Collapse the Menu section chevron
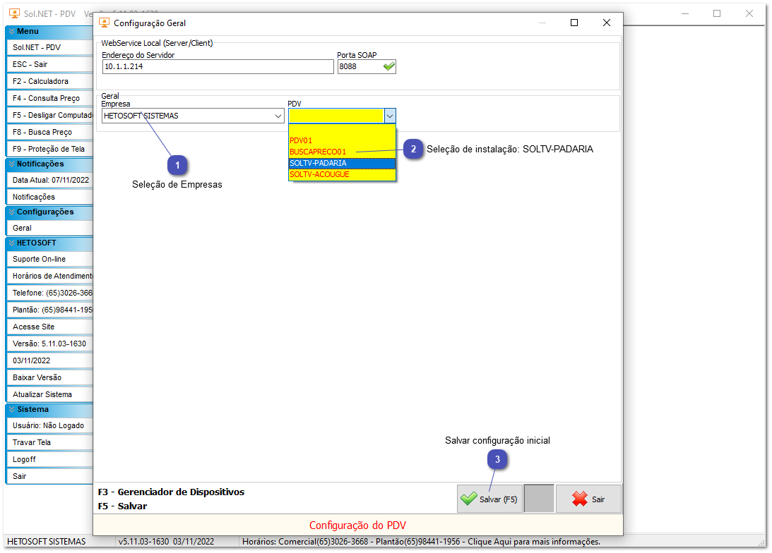The image size is (772, 553). [x=11, y=32]
